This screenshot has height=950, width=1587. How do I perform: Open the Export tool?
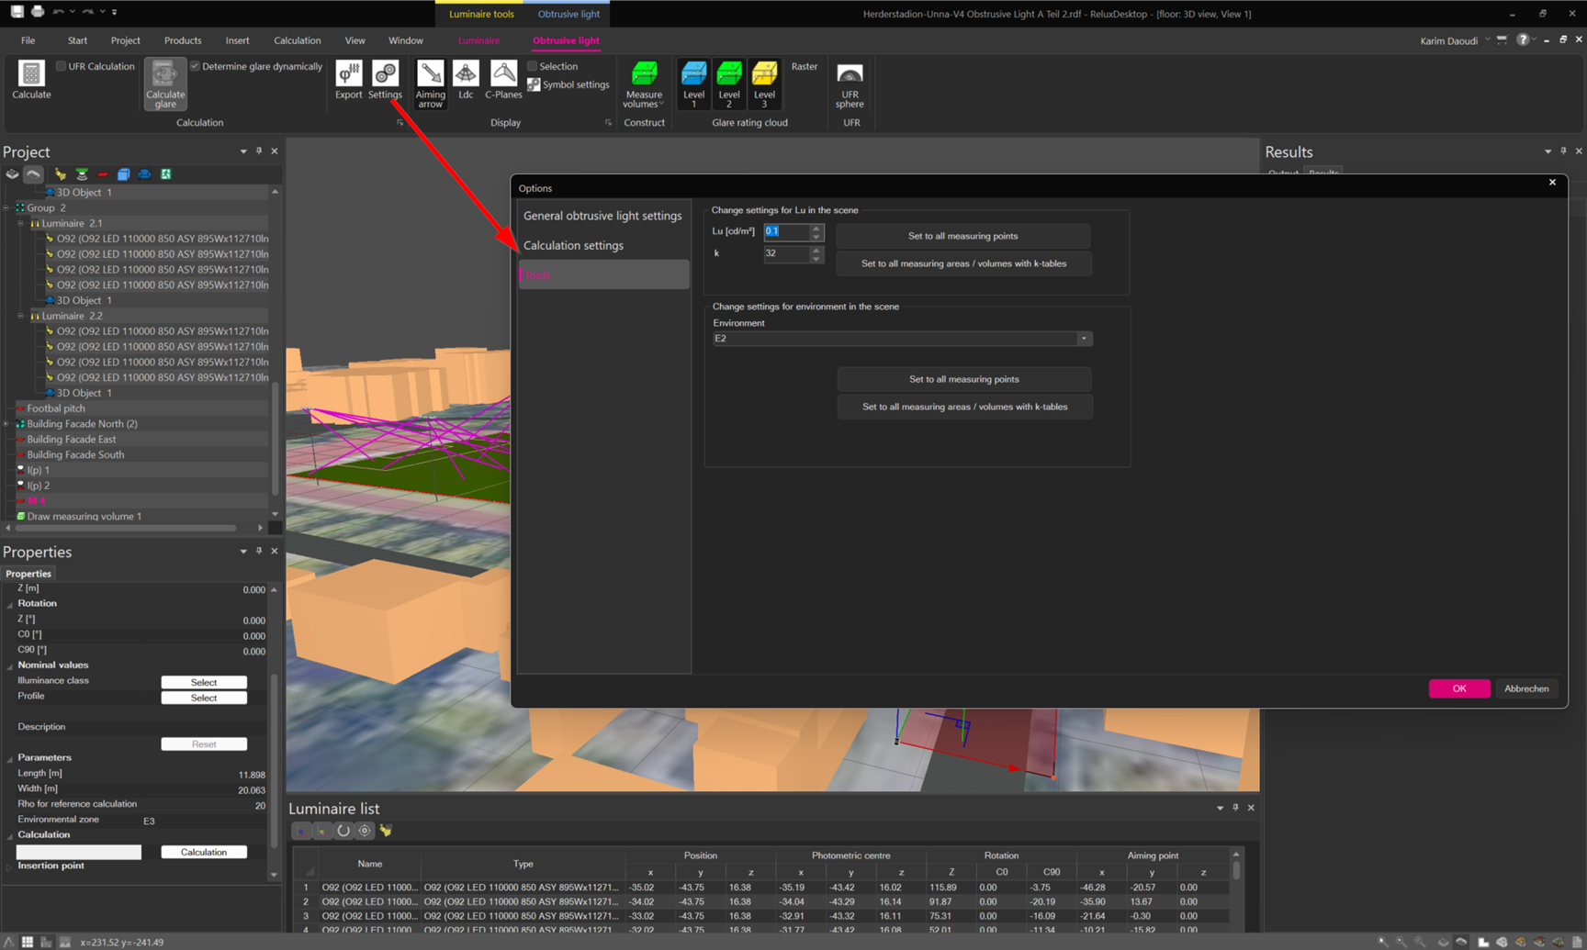(x=348, y=80)
